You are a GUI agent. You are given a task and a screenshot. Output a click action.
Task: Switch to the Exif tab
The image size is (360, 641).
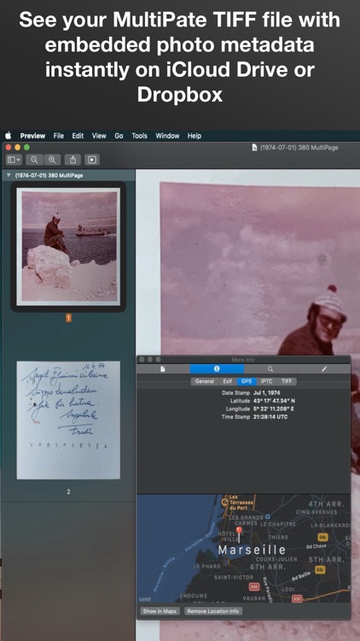pyautogui.click(x=228, y=381)
